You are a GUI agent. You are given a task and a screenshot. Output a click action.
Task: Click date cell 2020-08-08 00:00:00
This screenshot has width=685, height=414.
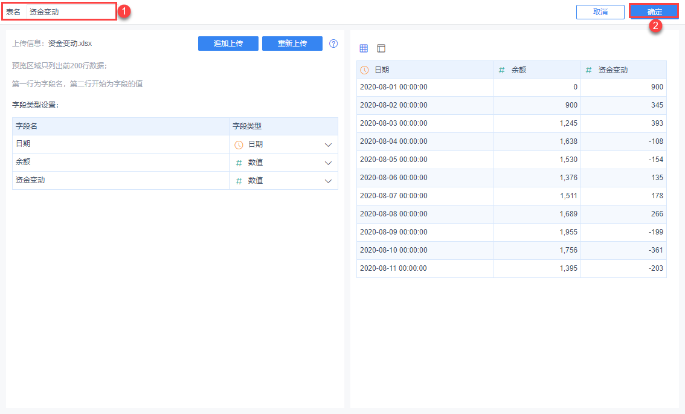425,214
